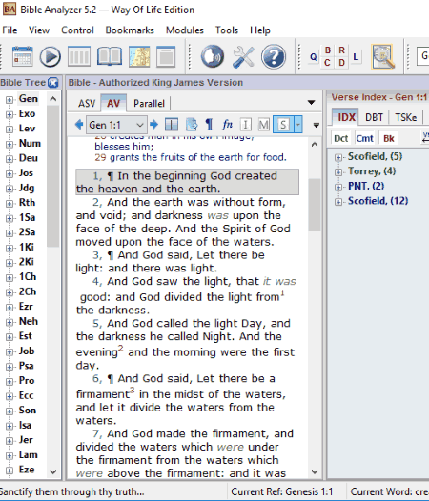
Task: Open the wrench and screwdriver tools icon
Action: (243, 57)
